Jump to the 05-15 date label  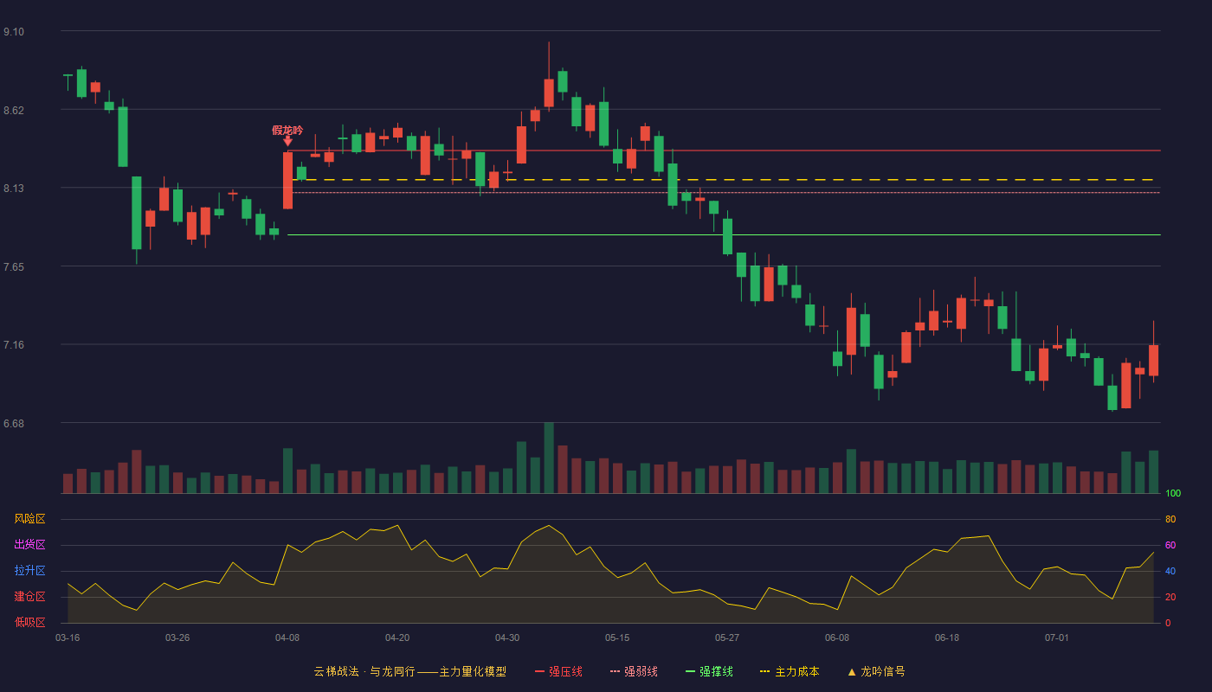pos(617,638)
